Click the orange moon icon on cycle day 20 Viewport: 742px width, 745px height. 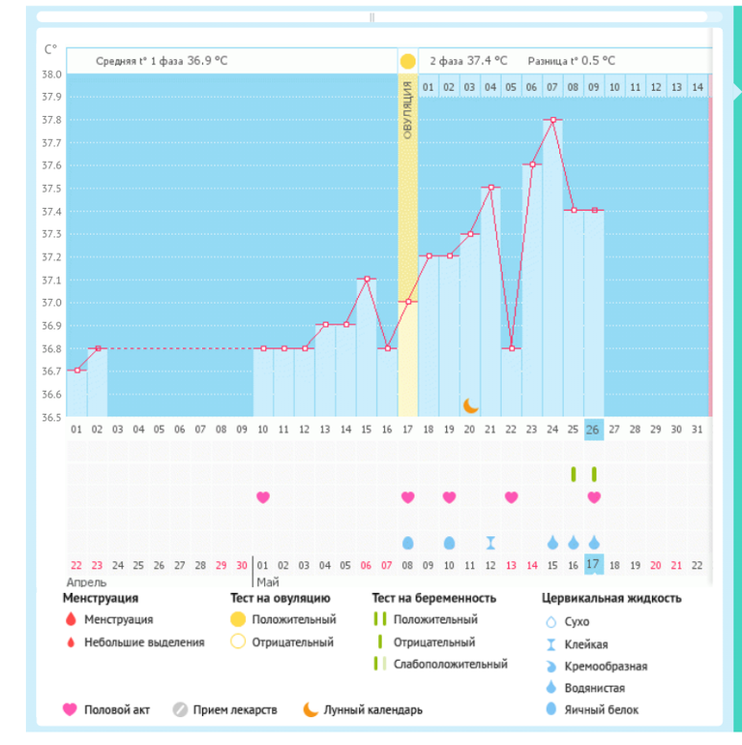click(x=470, y=405)
